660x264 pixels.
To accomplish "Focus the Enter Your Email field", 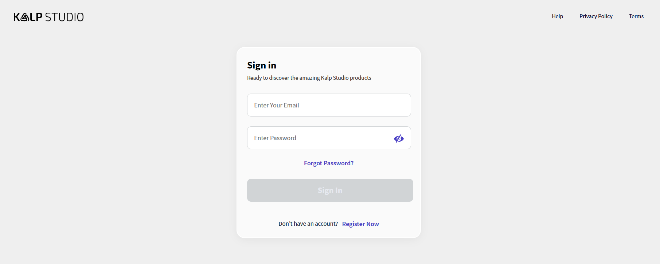I will (329, 105).
